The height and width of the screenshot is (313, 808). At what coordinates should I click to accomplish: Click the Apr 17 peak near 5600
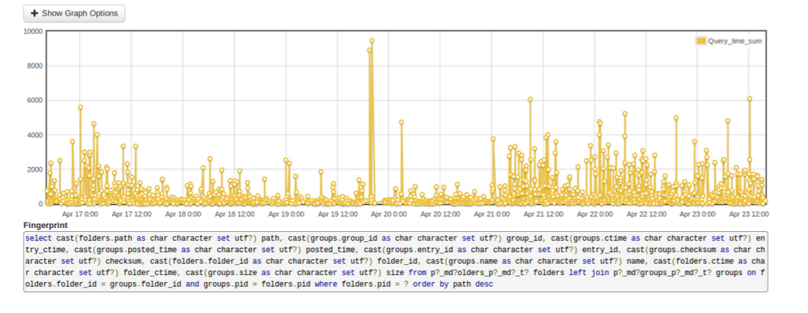[81, 107]
